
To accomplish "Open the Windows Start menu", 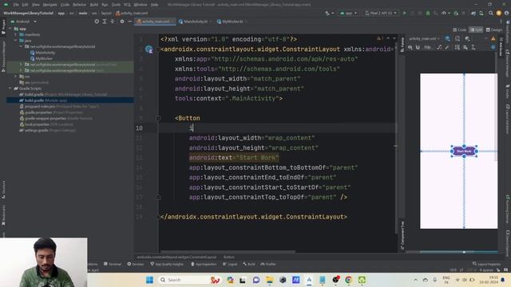I will 149,280.
